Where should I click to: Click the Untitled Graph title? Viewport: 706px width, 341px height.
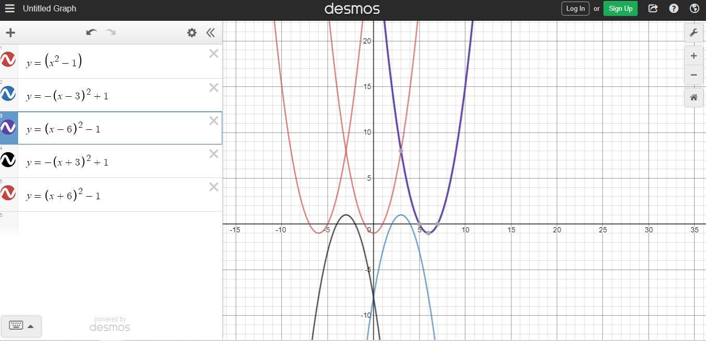pyautogui.click(x=49, y=8)
